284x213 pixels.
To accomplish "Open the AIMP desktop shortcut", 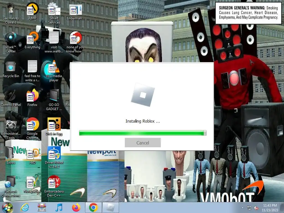I will point(32,11).
